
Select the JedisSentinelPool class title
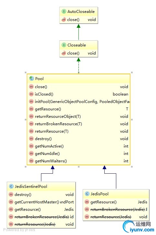click(x=31, y=187)
